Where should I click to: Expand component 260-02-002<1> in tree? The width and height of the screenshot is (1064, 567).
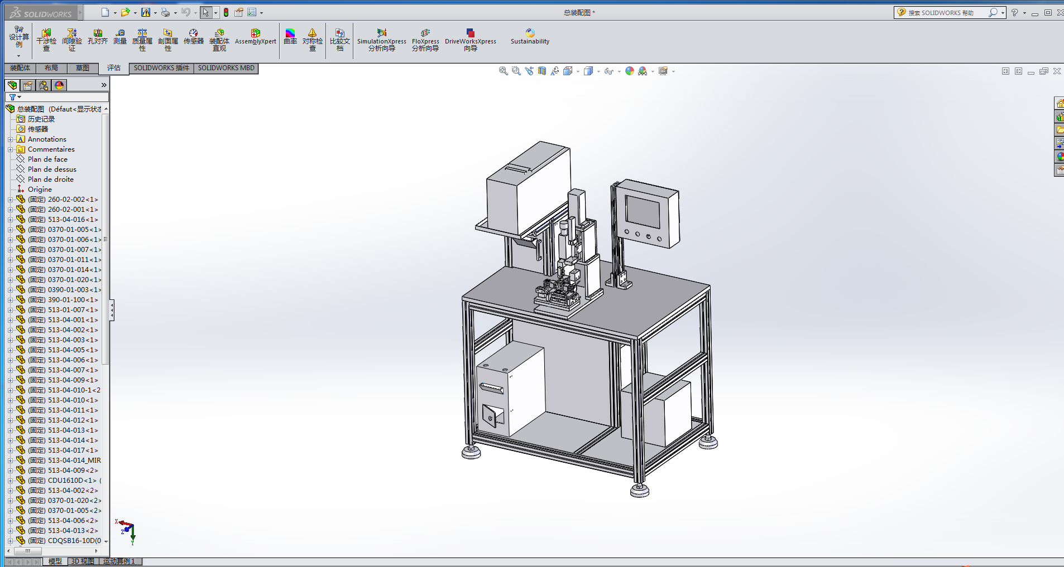point(10,200)
